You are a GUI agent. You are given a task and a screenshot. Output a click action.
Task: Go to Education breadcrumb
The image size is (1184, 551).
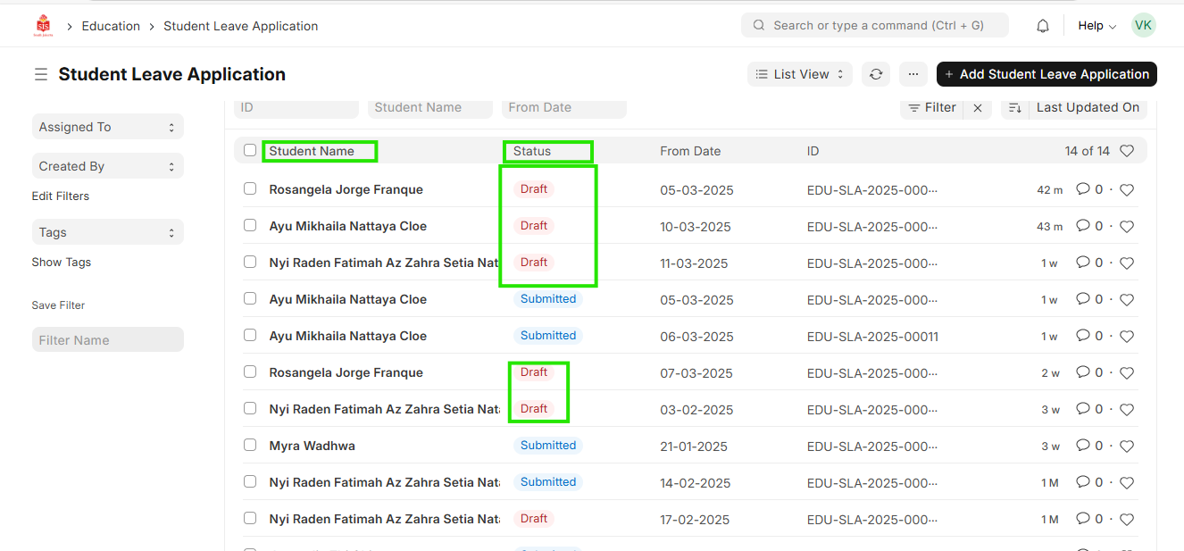point(111,26)
